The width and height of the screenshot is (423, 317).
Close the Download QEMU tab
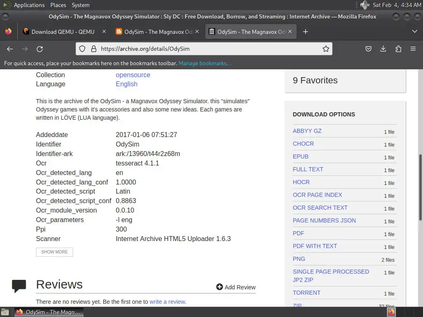104,31
